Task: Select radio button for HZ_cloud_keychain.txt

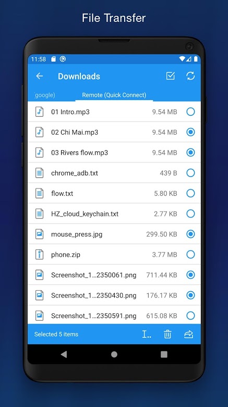Action: (190, 214)
